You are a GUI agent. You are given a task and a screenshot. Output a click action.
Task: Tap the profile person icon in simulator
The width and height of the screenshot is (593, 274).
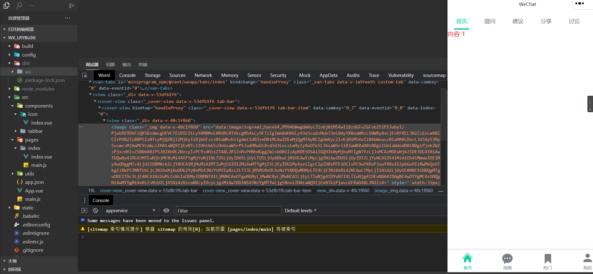(x=587, y=258)
